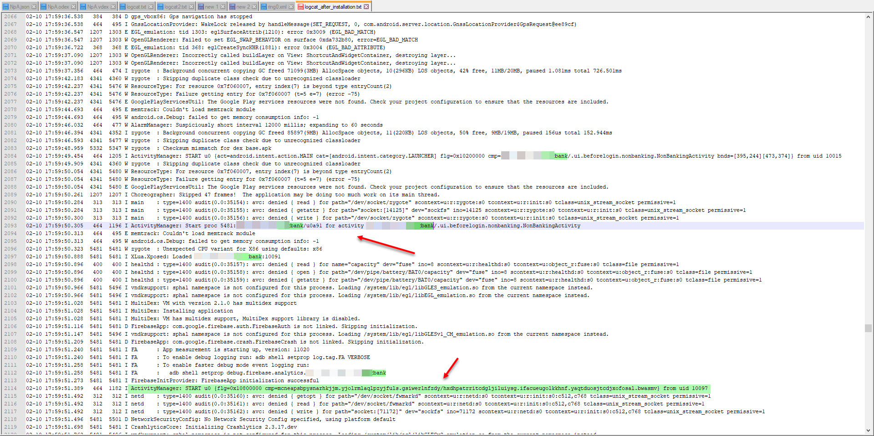Close the logcat_after_installation.txt tab

[366, 7]
